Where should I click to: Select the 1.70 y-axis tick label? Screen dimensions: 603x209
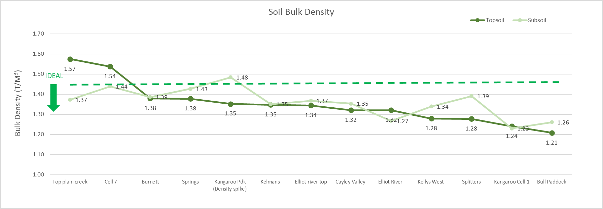coord(38,34)
